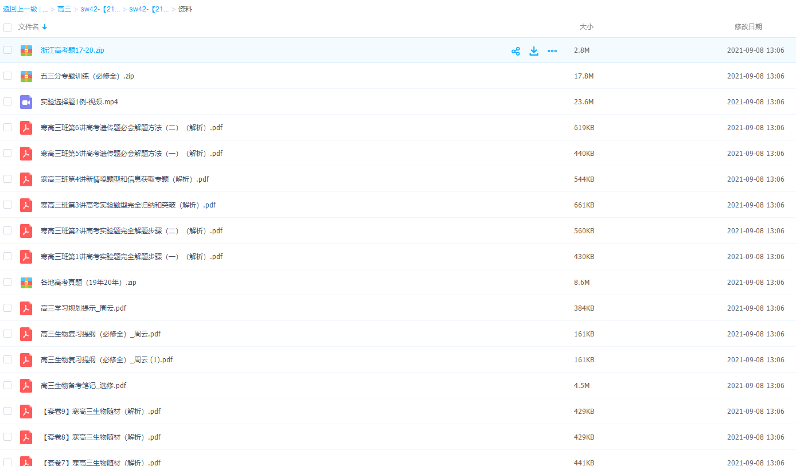Tick the checkbox for 高三生物备考笔记_选修.pdf
The height and width of the screenshot is (466, 796).
tap(7, 385)
